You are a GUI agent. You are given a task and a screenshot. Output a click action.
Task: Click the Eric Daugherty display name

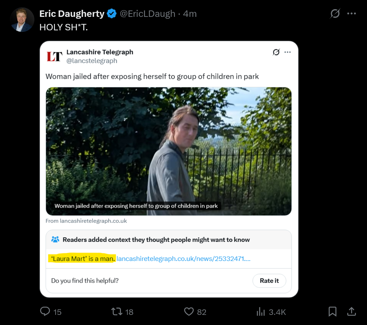[72, 14]
